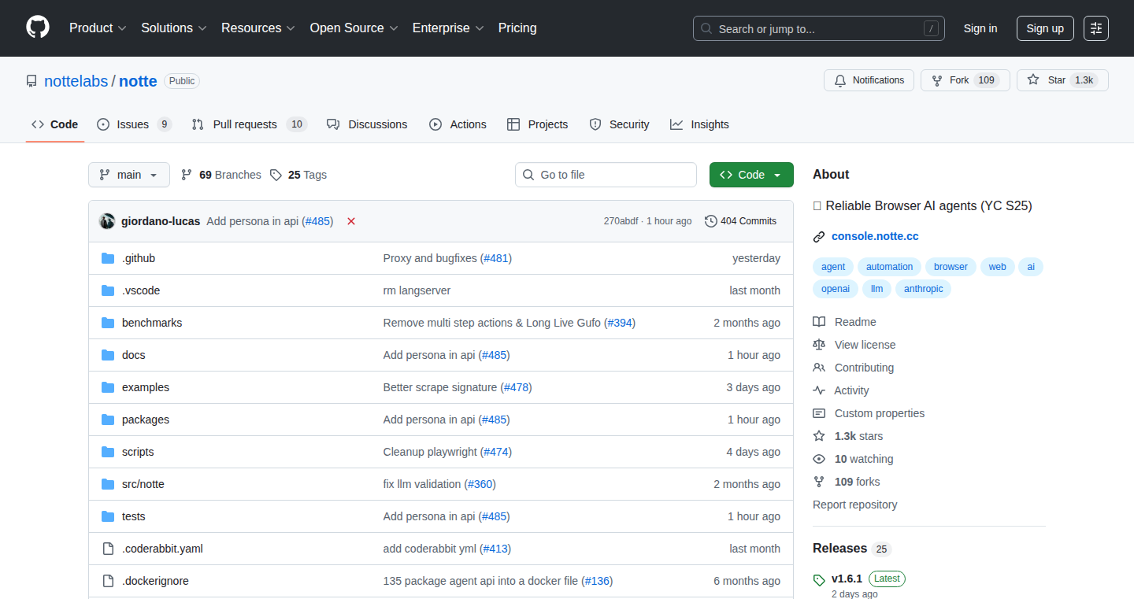Click the search magnifier icon in header

706,29
